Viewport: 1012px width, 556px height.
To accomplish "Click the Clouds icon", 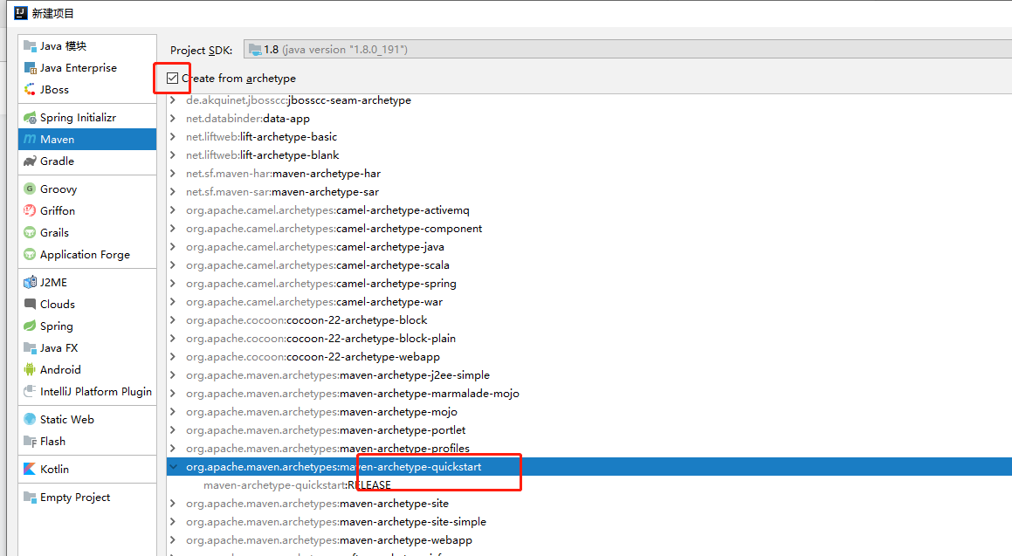I will pyautogui.click(x=30, y=305).
